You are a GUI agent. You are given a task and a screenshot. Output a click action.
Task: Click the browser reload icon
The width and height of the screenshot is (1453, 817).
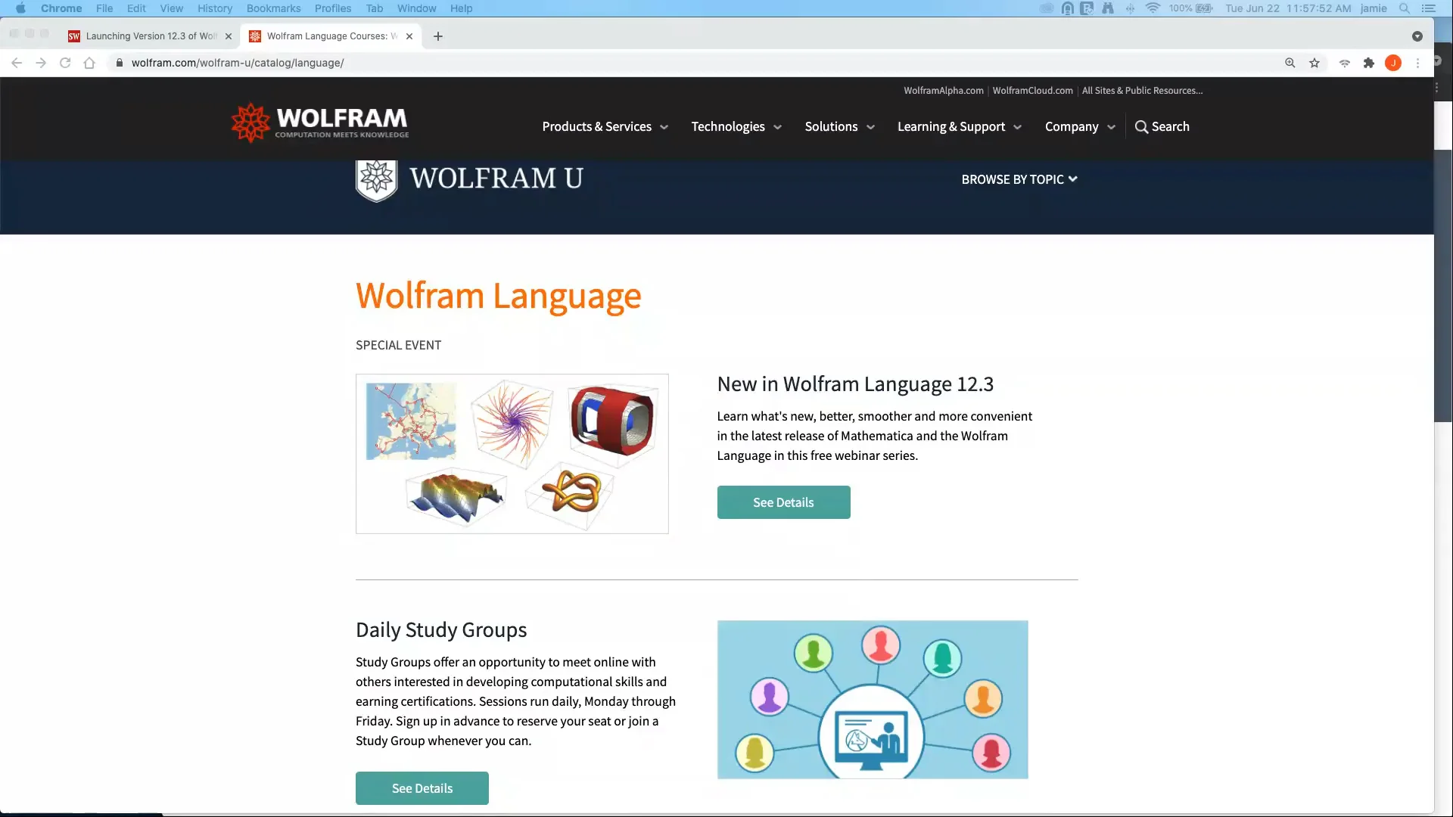click(x=65, y=63)
